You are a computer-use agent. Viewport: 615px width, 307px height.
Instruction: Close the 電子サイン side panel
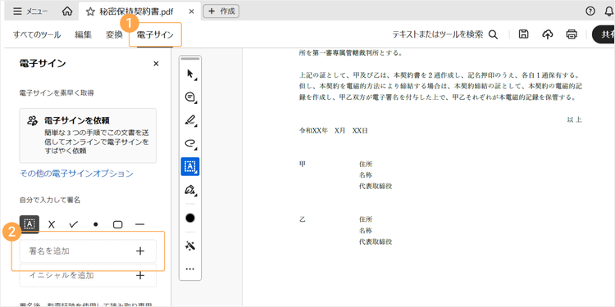[156, 63]
